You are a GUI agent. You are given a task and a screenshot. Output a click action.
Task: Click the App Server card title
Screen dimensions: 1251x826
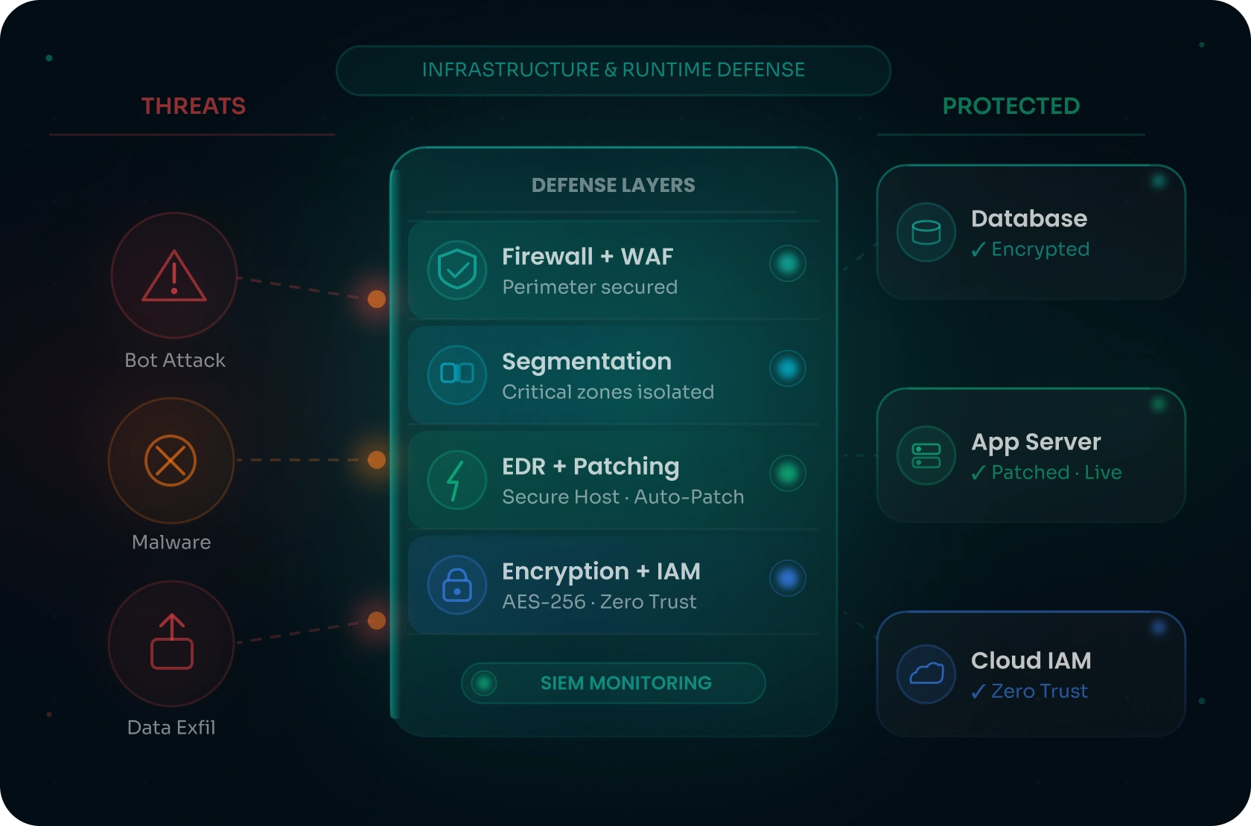[1036, 443]
